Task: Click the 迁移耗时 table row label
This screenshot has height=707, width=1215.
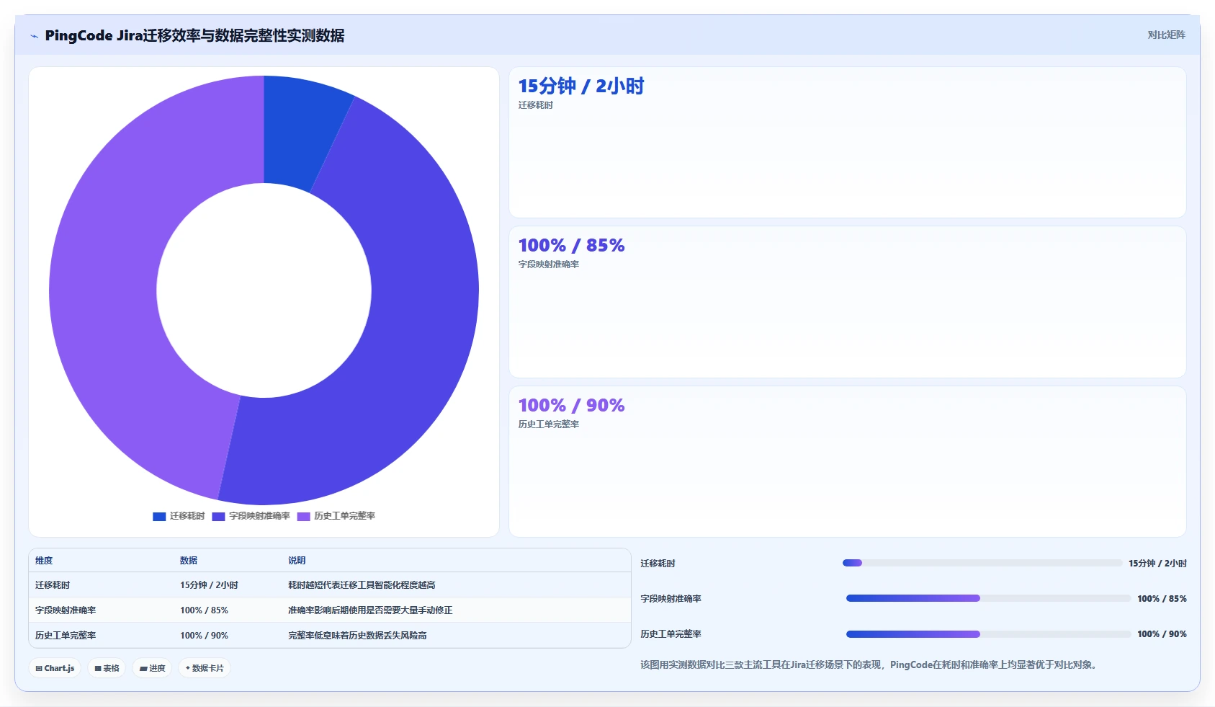Action: point(53,585)
